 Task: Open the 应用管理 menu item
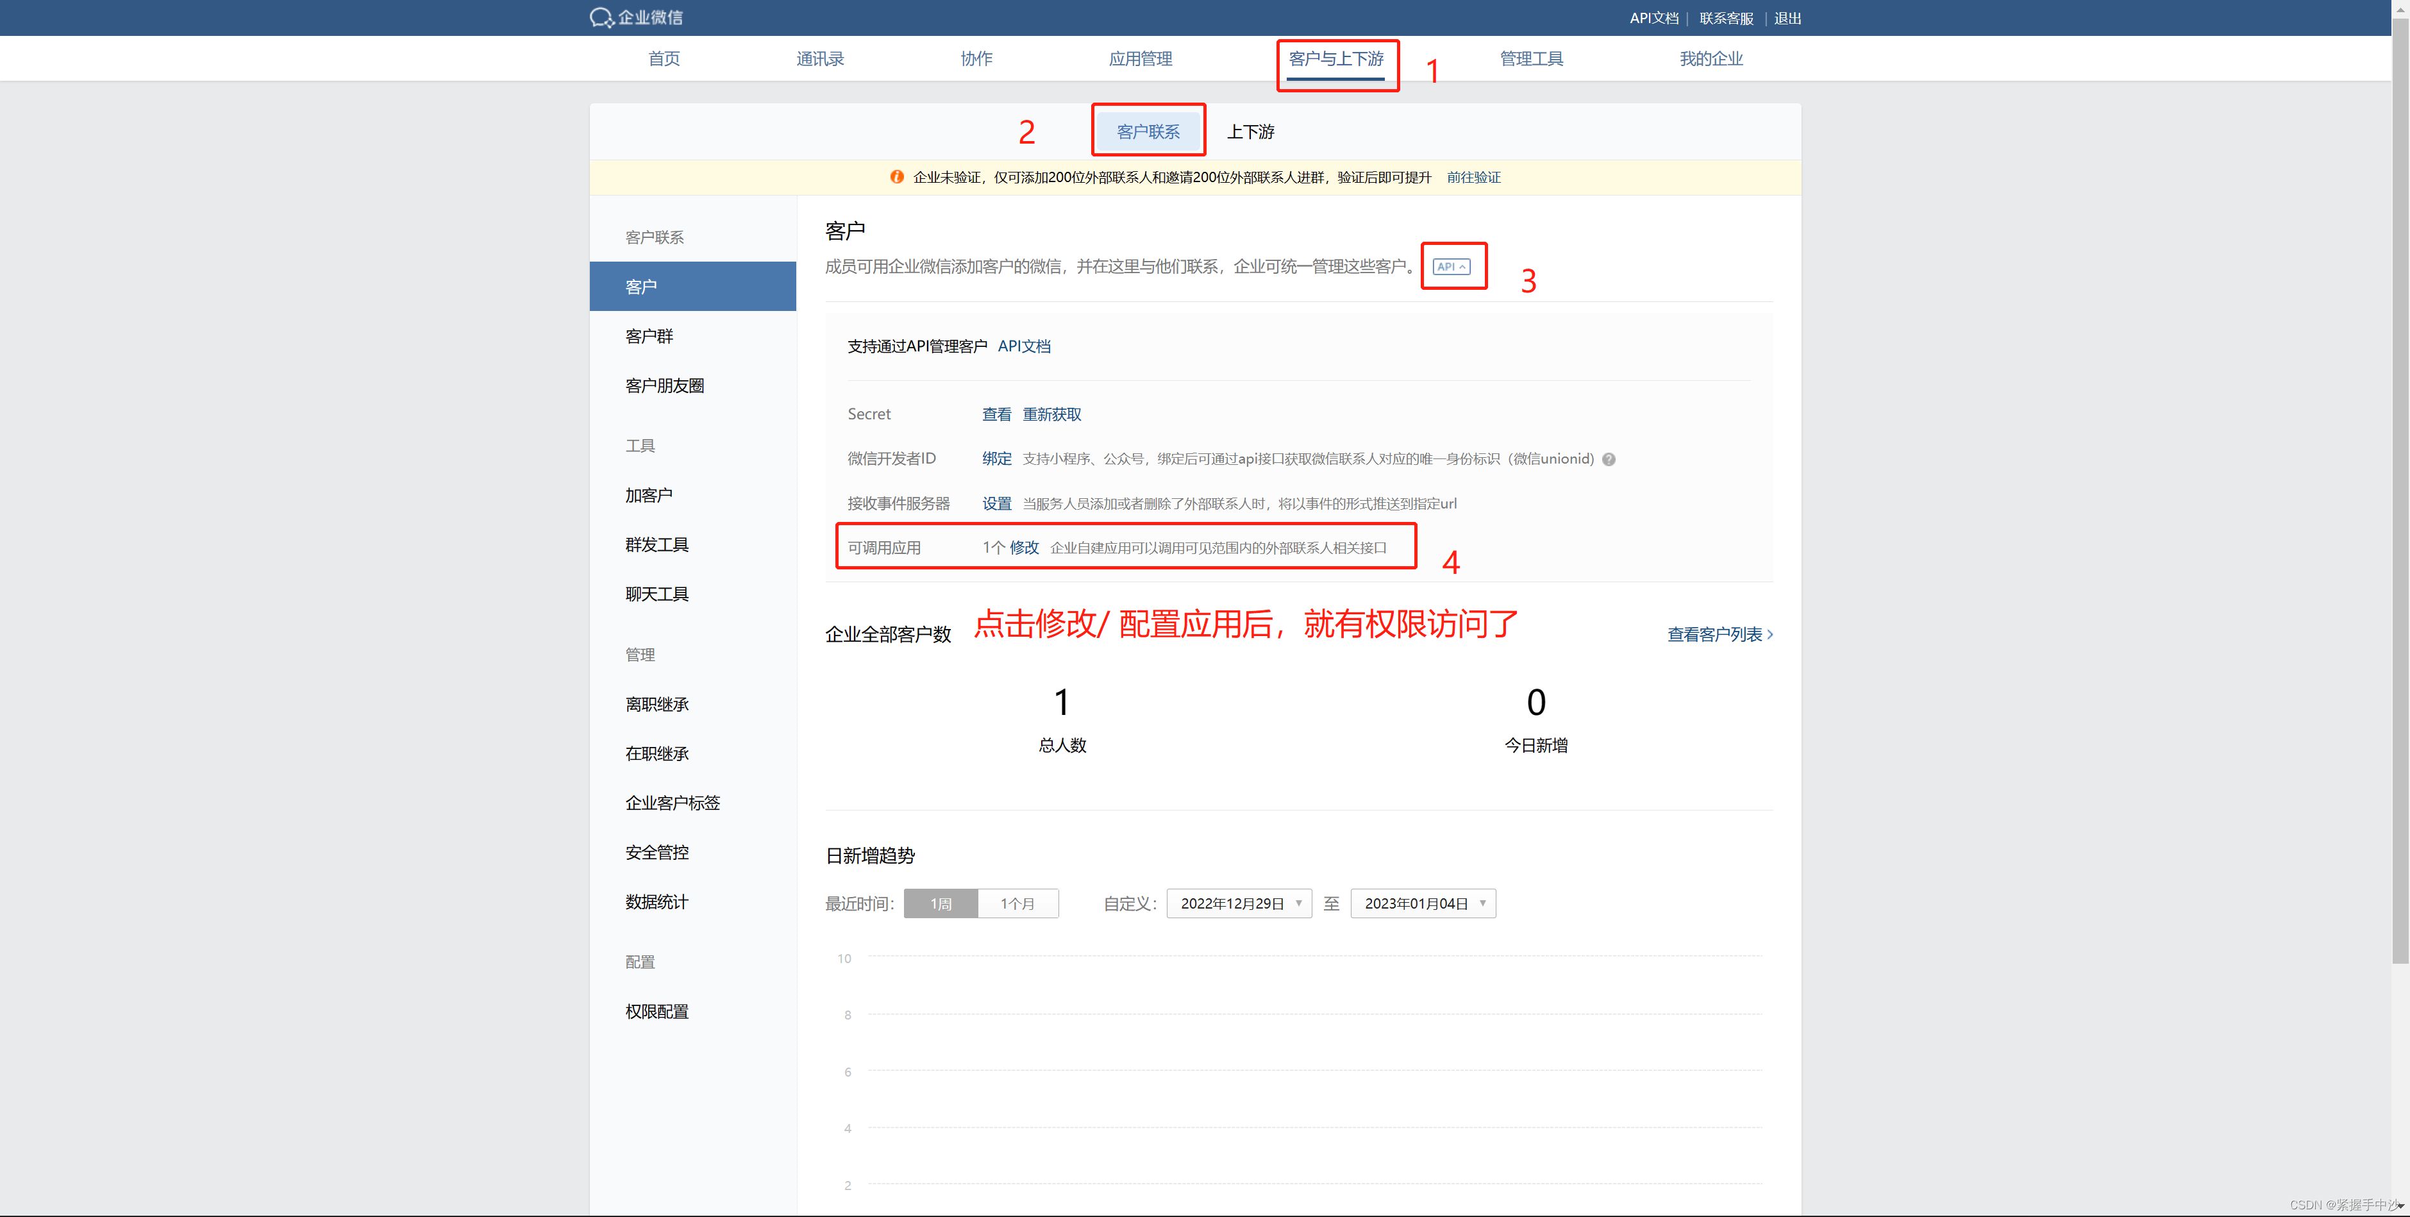tap(1141, 58)
